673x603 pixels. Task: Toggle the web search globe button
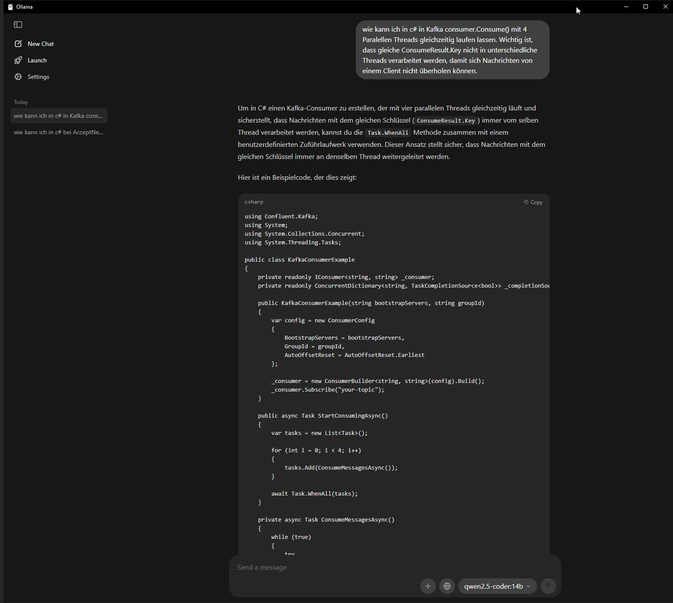point(447,586)
